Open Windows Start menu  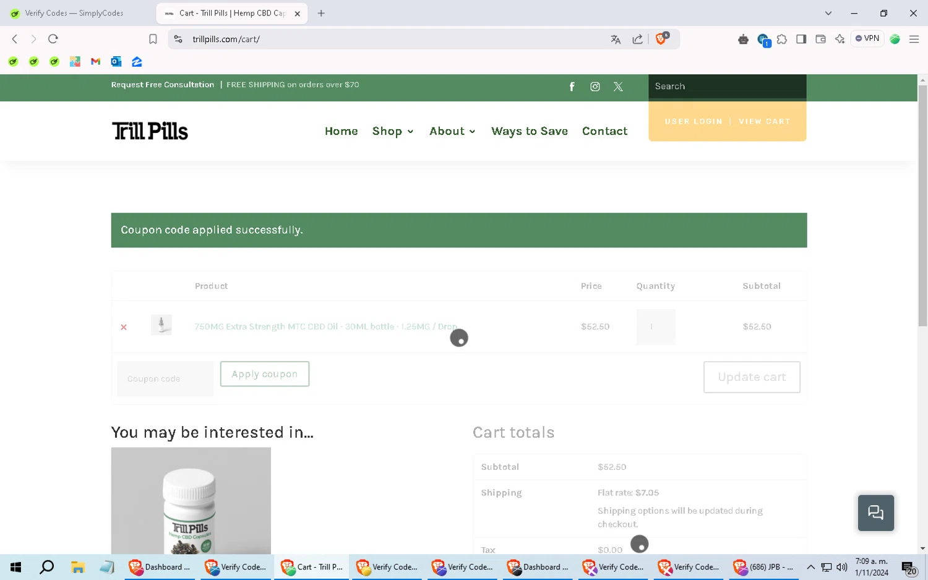pos(16,567)
